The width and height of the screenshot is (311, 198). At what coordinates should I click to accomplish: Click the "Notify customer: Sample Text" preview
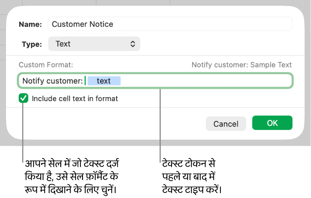(x=242, y=65)
